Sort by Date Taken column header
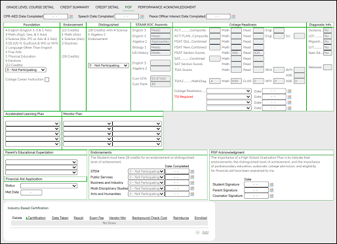Screen dimensions: 337x244 60,218
